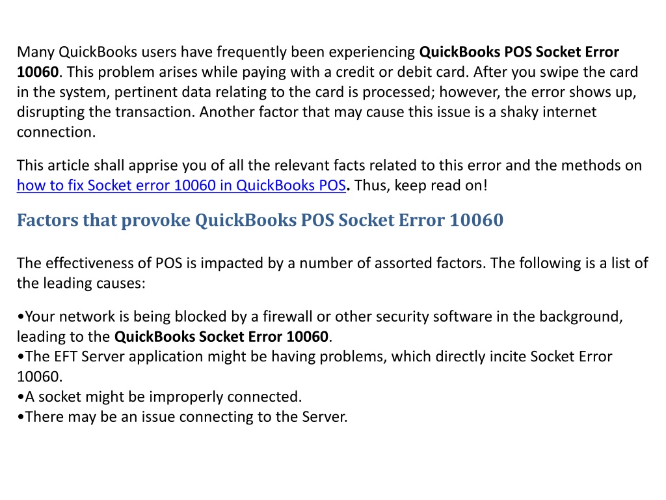Click the word 'connection.' ending the first paragraph
Screen dimensions: 666x500
coord(56,132)
